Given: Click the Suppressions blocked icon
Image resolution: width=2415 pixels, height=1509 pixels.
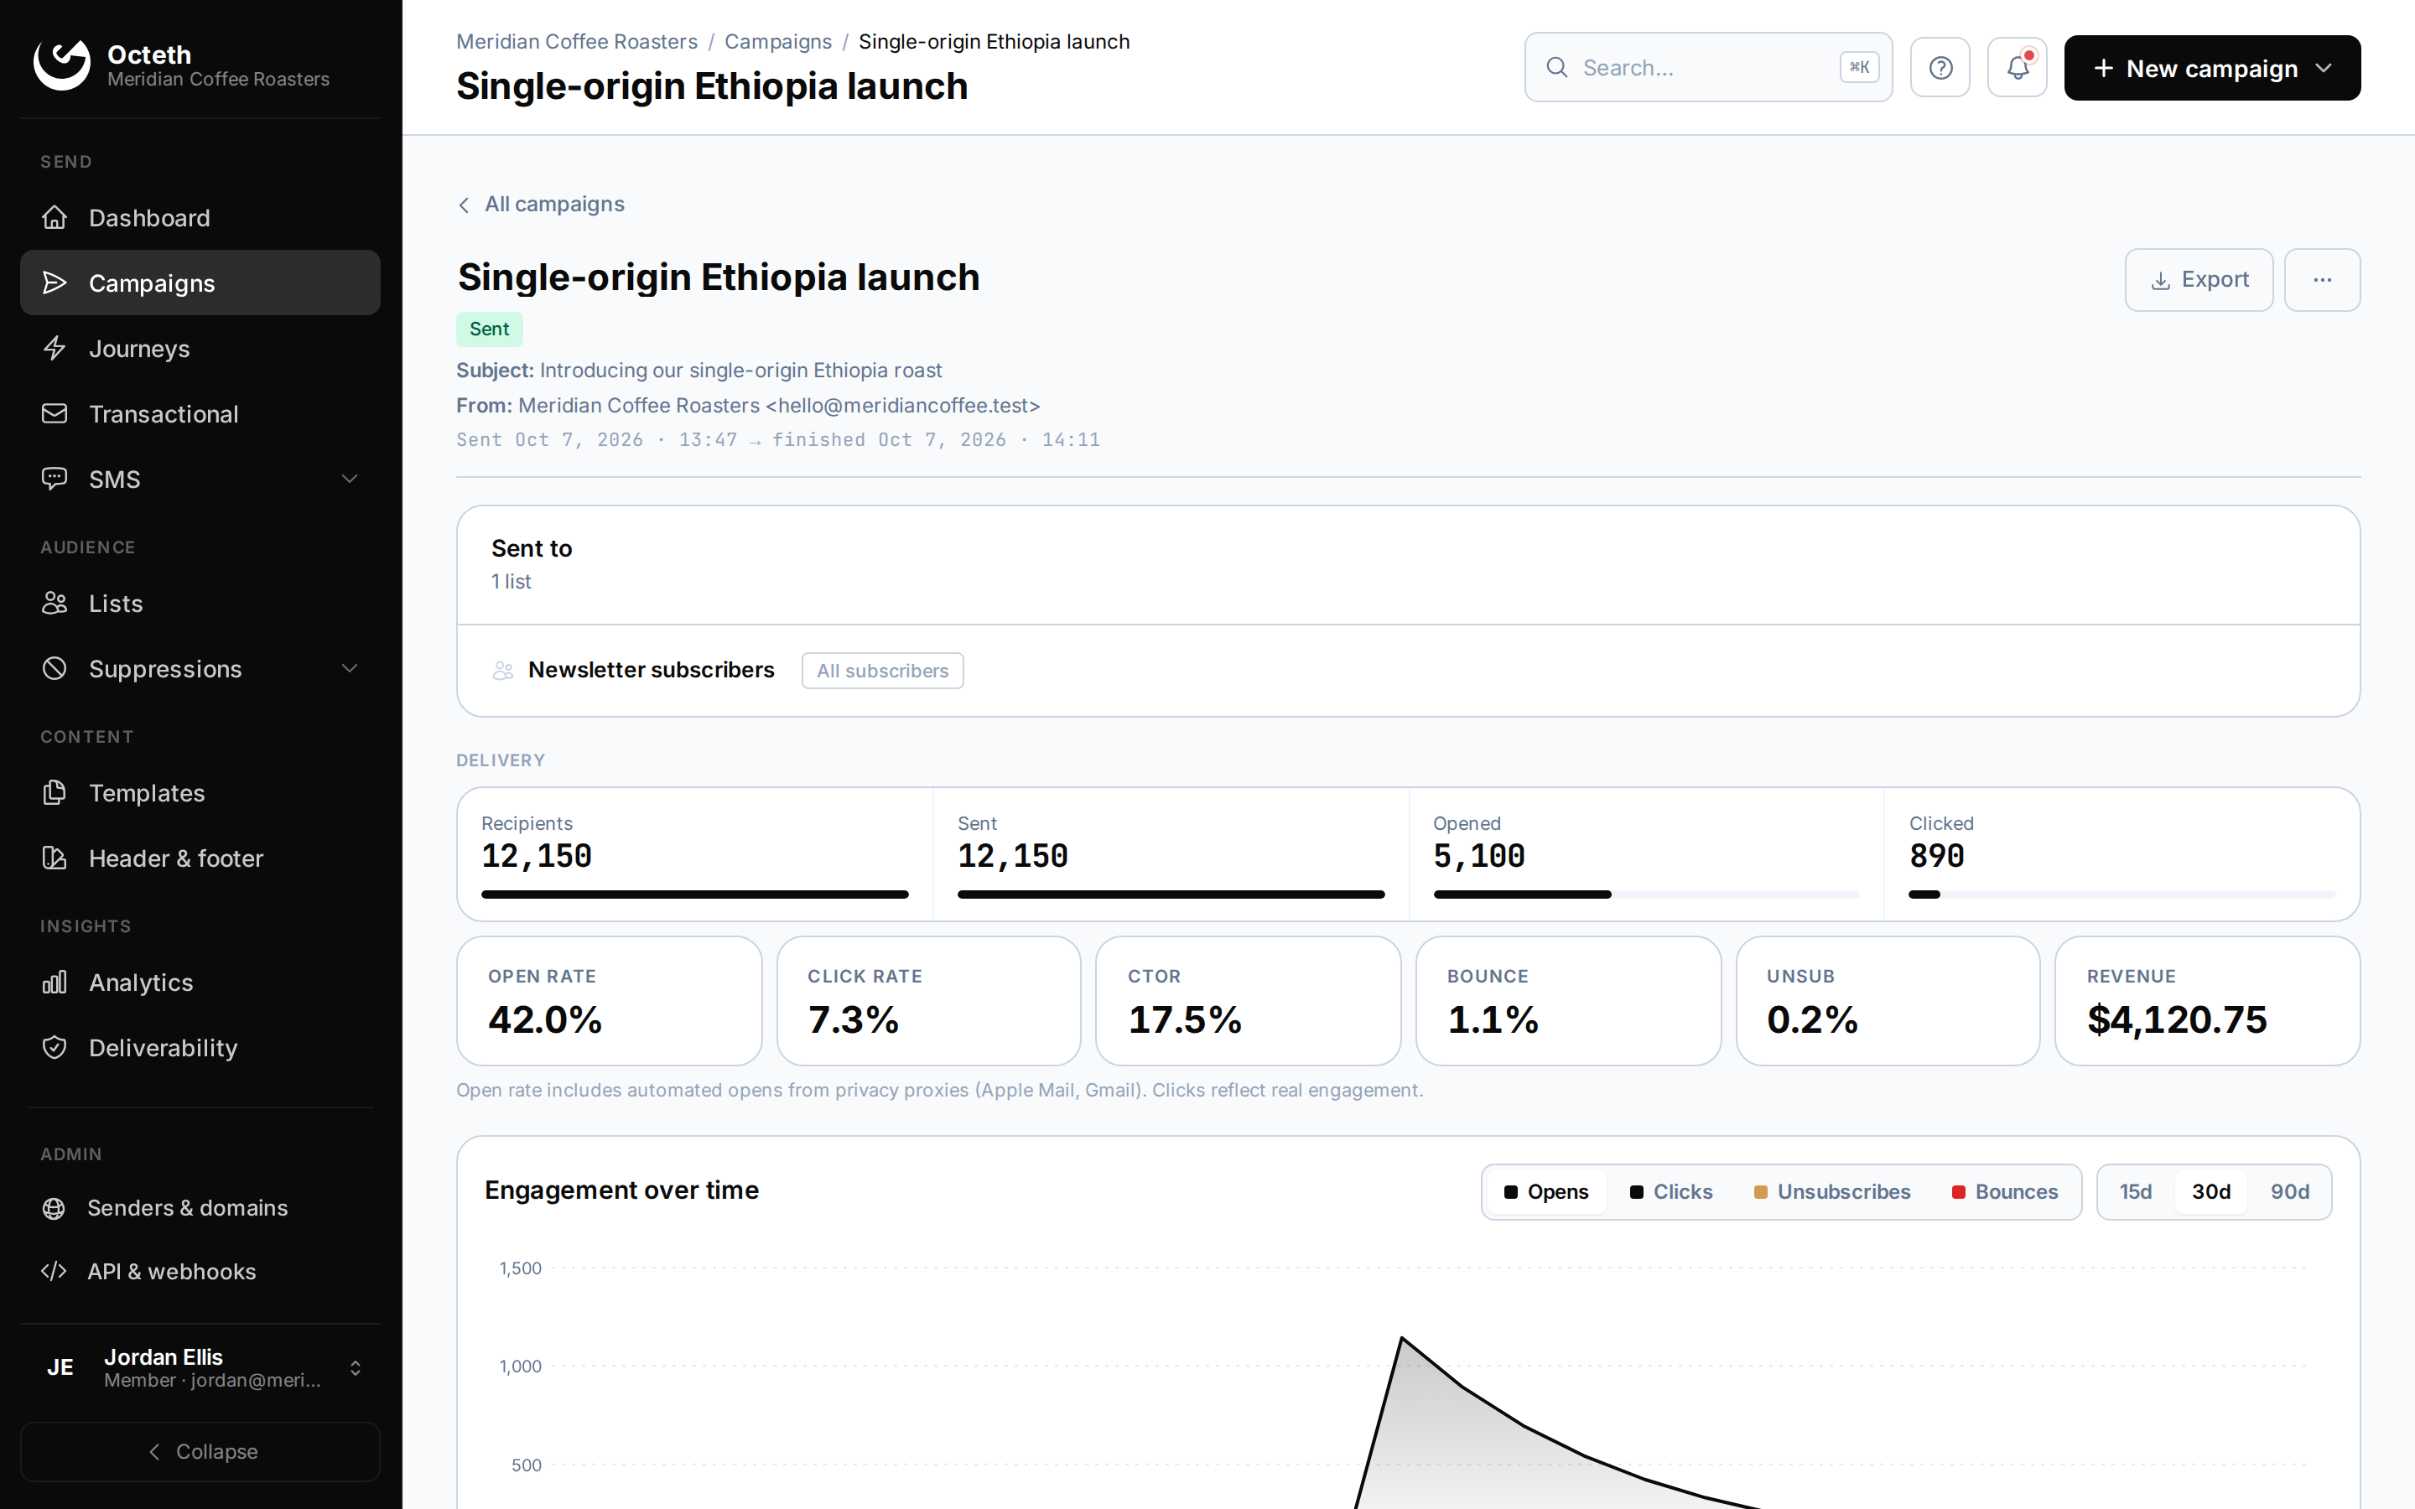Looking at the screenshot, I should click(55, 669).
